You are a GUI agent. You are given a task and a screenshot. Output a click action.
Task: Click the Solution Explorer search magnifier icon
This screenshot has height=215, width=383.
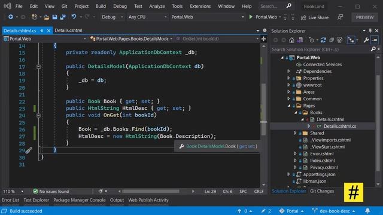pos(373,49)
